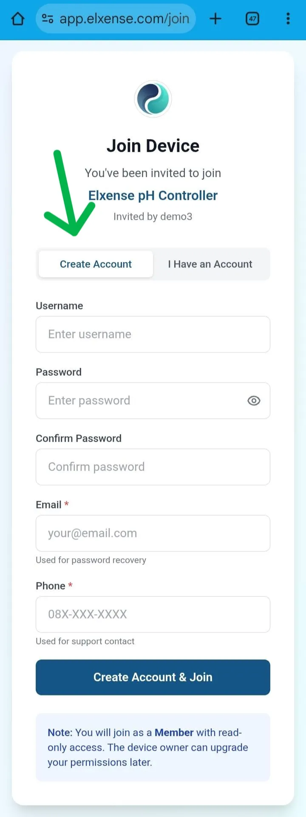Tap the app.elxense.com address bar
Viewport: 306px width, 817px height.
(124, 19)
